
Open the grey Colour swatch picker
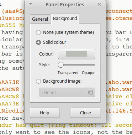pyautogui.click(x=76, y=54)
